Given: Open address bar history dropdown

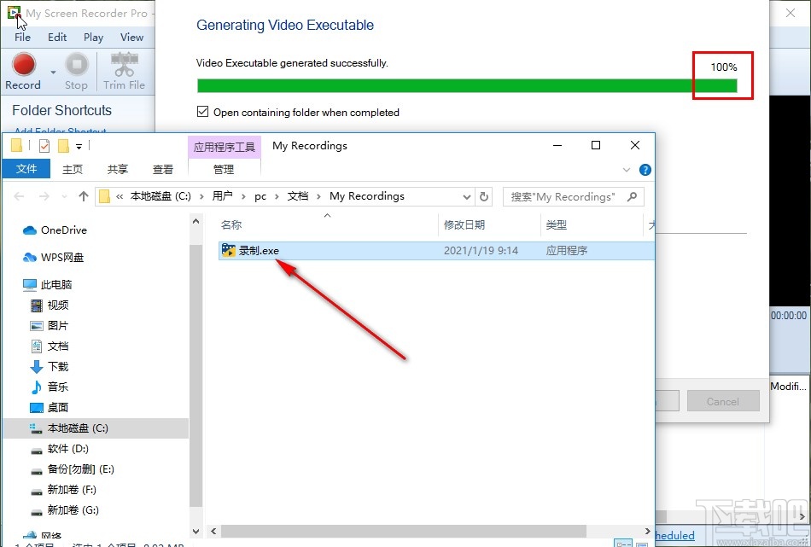Looking at the screenshot, I should point(466,197).
